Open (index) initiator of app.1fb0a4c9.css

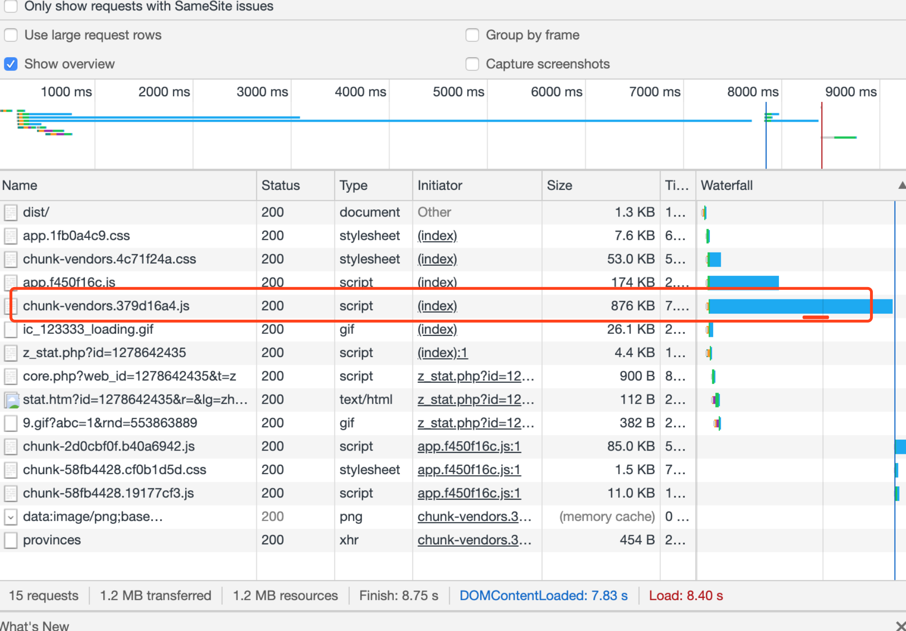tap(437, 235)
